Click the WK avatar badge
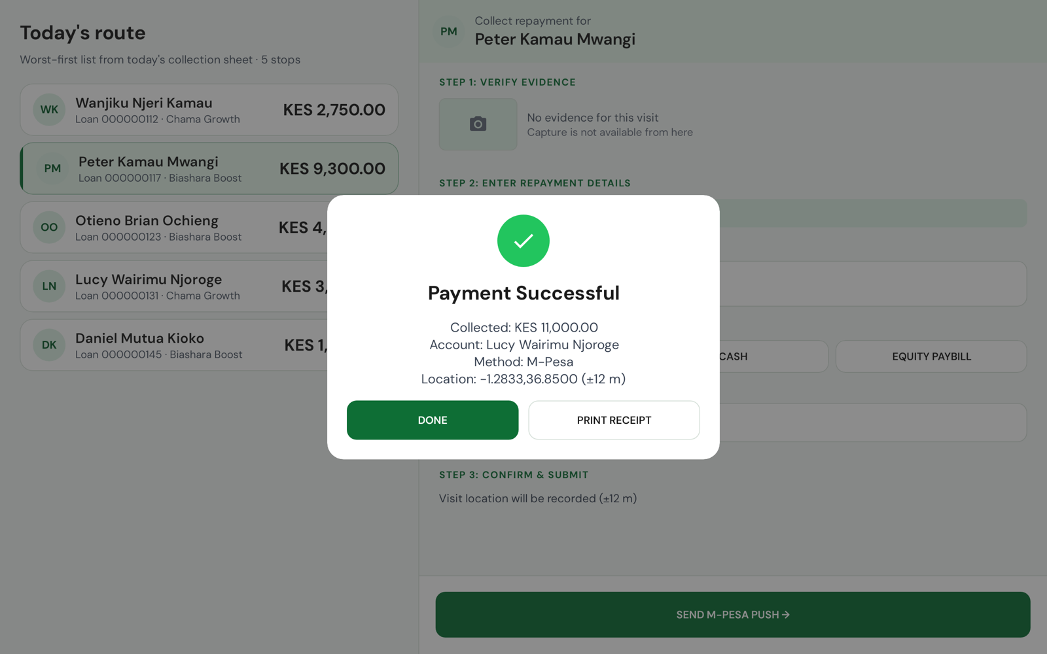Image resolution: width=1047 pixels, height=654 pixels. point(49,110)
